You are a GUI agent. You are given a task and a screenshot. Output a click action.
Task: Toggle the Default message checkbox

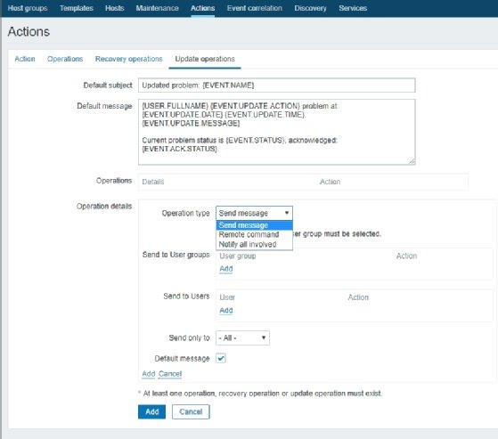[221, 358]
